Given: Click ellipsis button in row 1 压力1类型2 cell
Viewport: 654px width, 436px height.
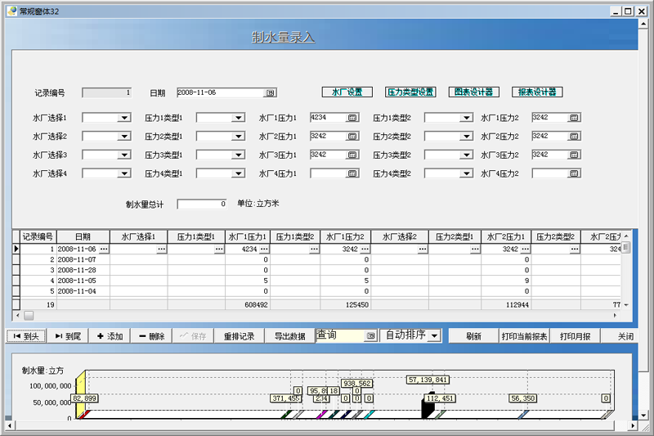Looking at the screenshot, I should (x=314, y=249).
